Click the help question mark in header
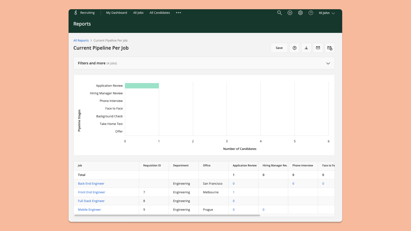The height and width of the screenshot is (231, 411). (311, 13)
